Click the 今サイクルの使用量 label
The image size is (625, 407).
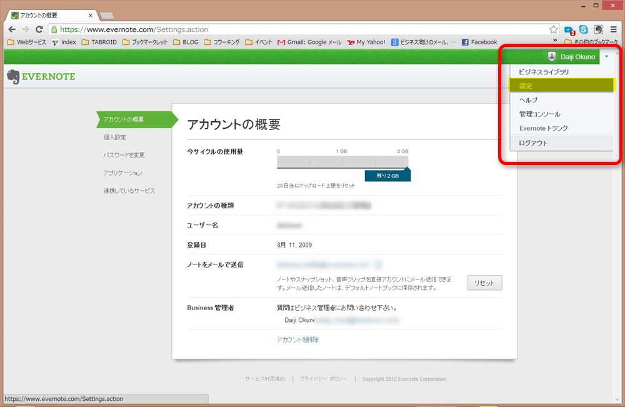215,151
